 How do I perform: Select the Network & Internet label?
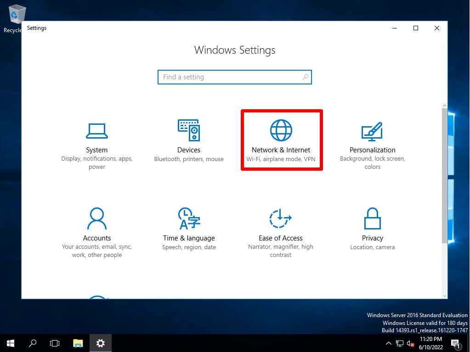(281, 150)
